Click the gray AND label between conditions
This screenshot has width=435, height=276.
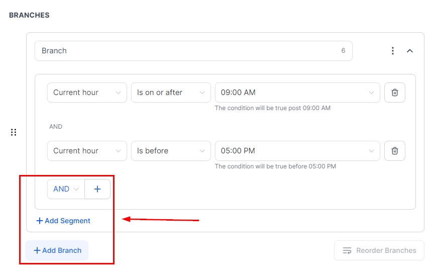point(56,127)
